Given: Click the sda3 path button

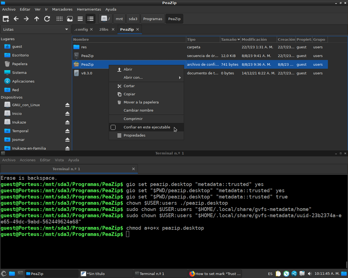Looking at the screenshot, I should [x=133, y=19].
